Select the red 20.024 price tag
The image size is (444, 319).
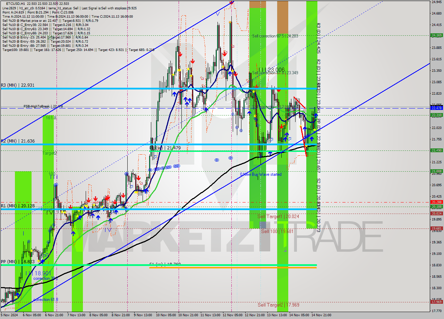pyautogui.click(x=436, y=213)
